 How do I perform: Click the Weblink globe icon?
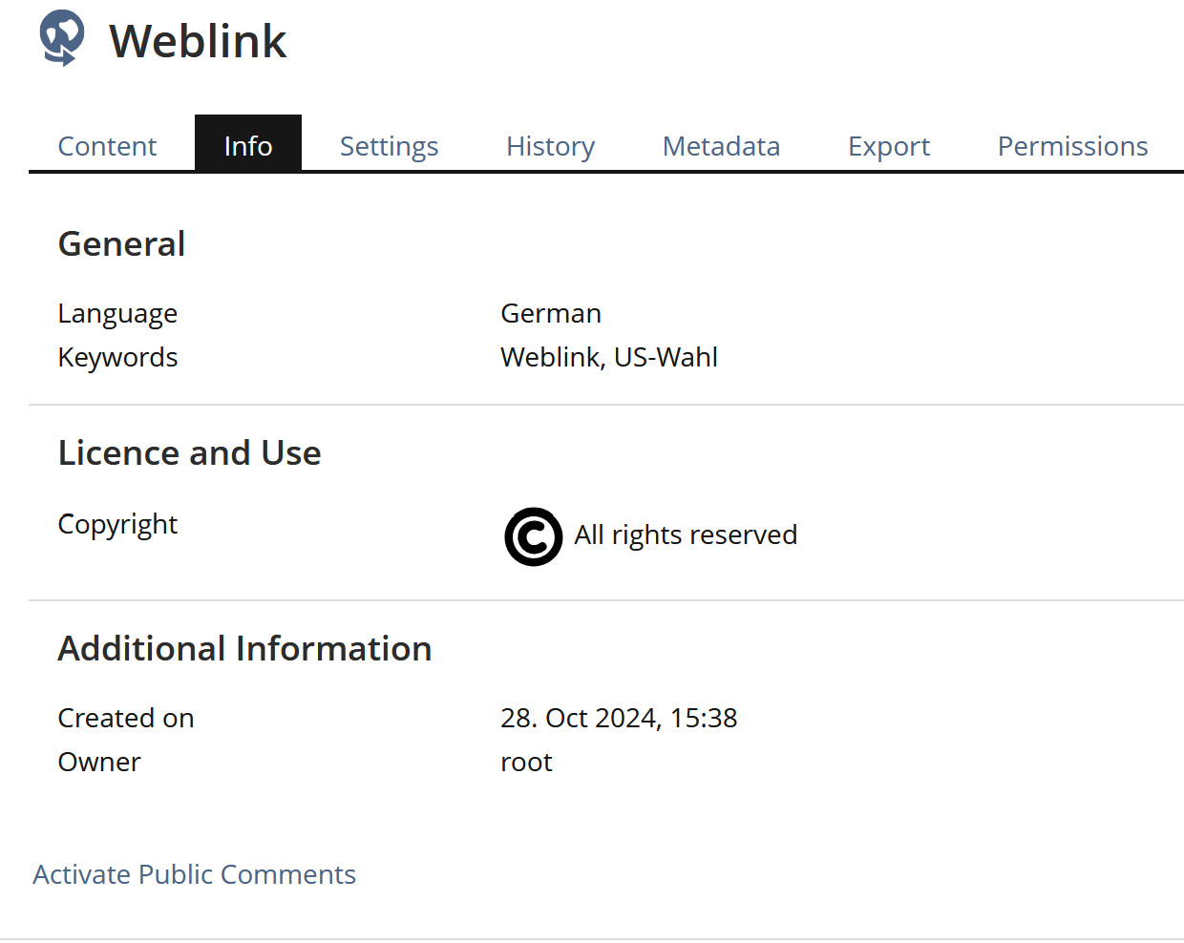tap(62, 38)
